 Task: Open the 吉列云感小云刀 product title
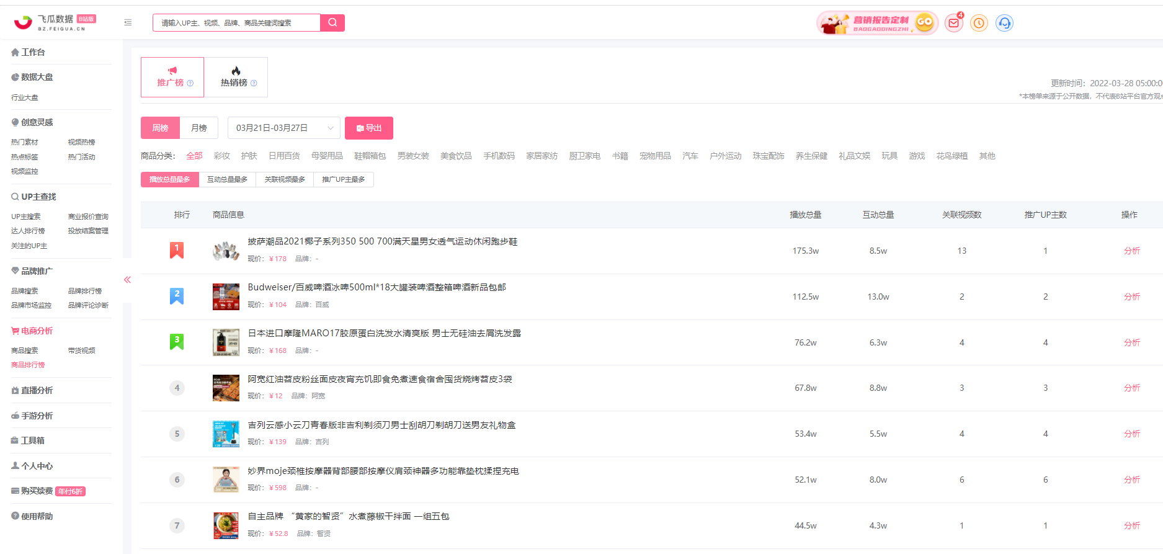381,425
